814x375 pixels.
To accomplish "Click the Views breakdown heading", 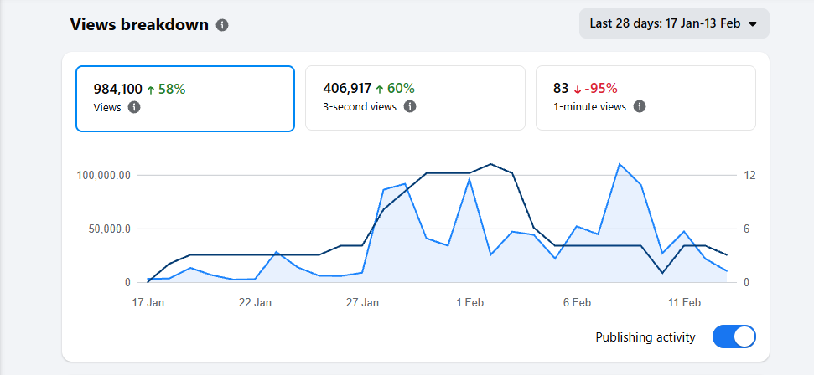I will click(x=139, y=25).
